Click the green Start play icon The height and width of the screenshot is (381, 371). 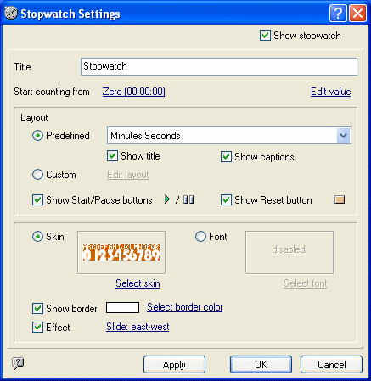click(x=167, y=199)
